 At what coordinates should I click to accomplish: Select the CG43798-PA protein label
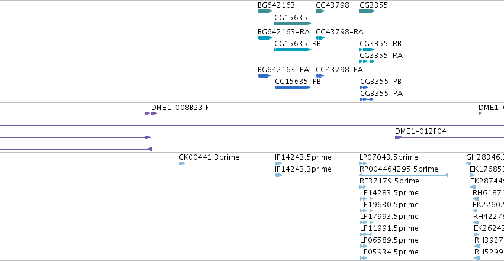339,70
